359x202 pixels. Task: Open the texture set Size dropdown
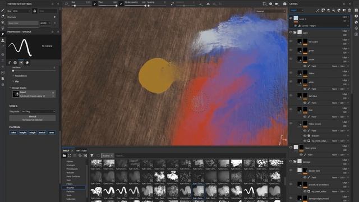(21, 11)
